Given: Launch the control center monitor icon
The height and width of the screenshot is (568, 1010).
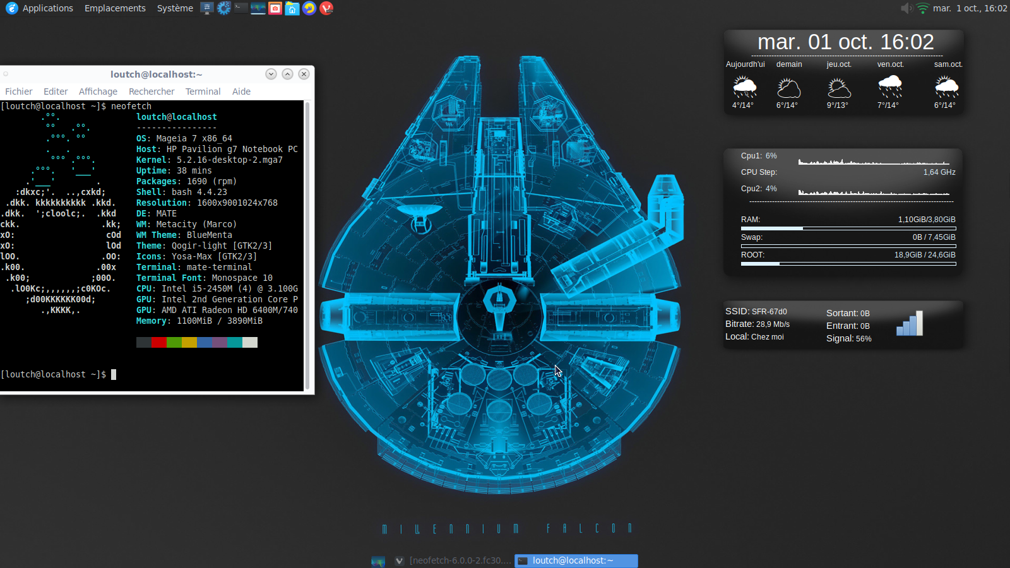Looking at the screenshot, I should point(207,8).
